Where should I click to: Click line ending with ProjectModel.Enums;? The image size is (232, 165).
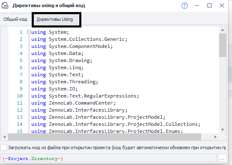point(107,131)
